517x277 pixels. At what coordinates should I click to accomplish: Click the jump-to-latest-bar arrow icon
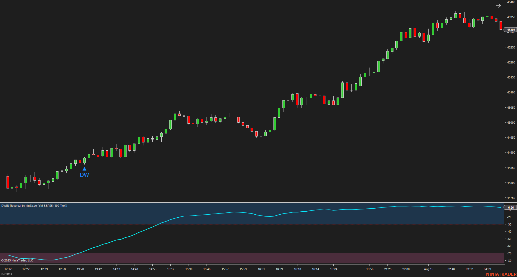(499, 6)
